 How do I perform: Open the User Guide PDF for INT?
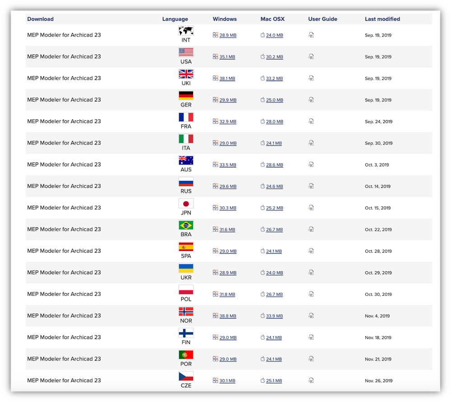311,35
